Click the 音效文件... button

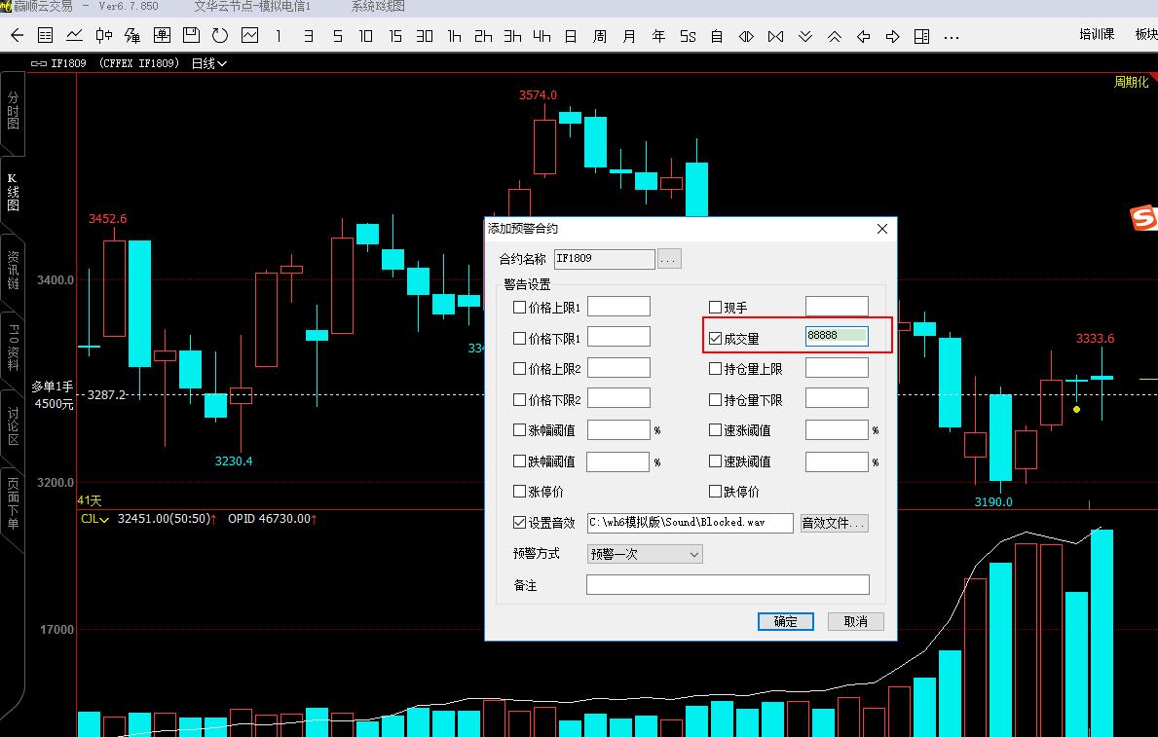tap(833, 523)
